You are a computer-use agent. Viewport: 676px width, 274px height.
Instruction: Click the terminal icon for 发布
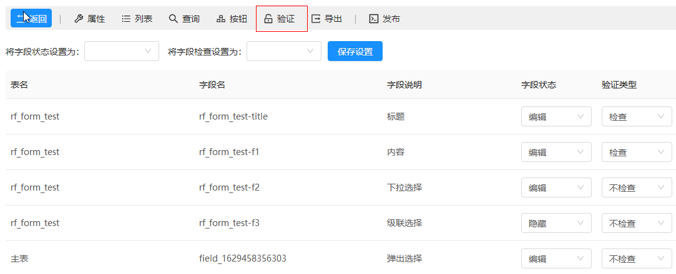374,19
